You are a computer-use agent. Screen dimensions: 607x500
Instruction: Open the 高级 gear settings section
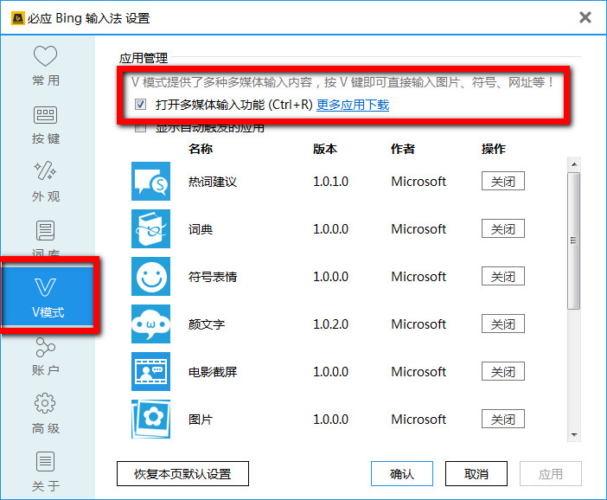coord(46,413)
